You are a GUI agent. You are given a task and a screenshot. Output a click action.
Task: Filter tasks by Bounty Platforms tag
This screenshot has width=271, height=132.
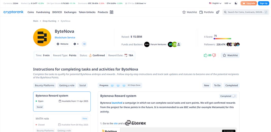(45, 85)
